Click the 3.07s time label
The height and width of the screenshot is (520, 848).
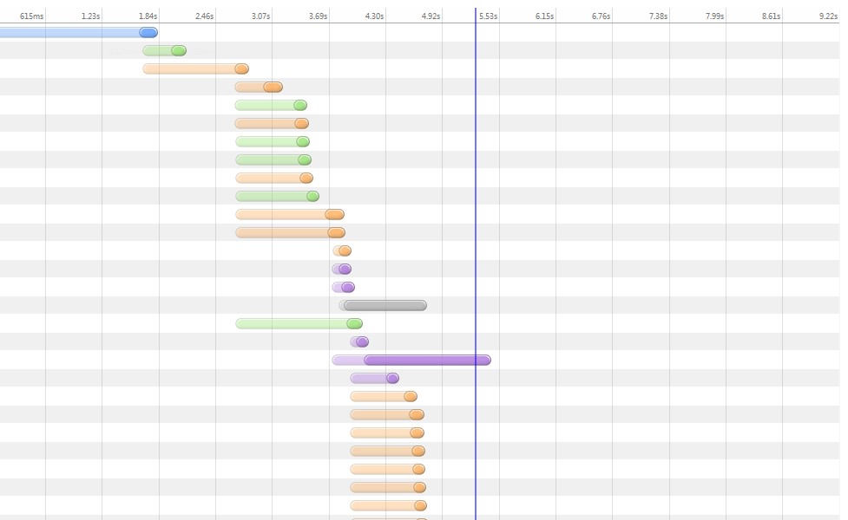[260, 16]
